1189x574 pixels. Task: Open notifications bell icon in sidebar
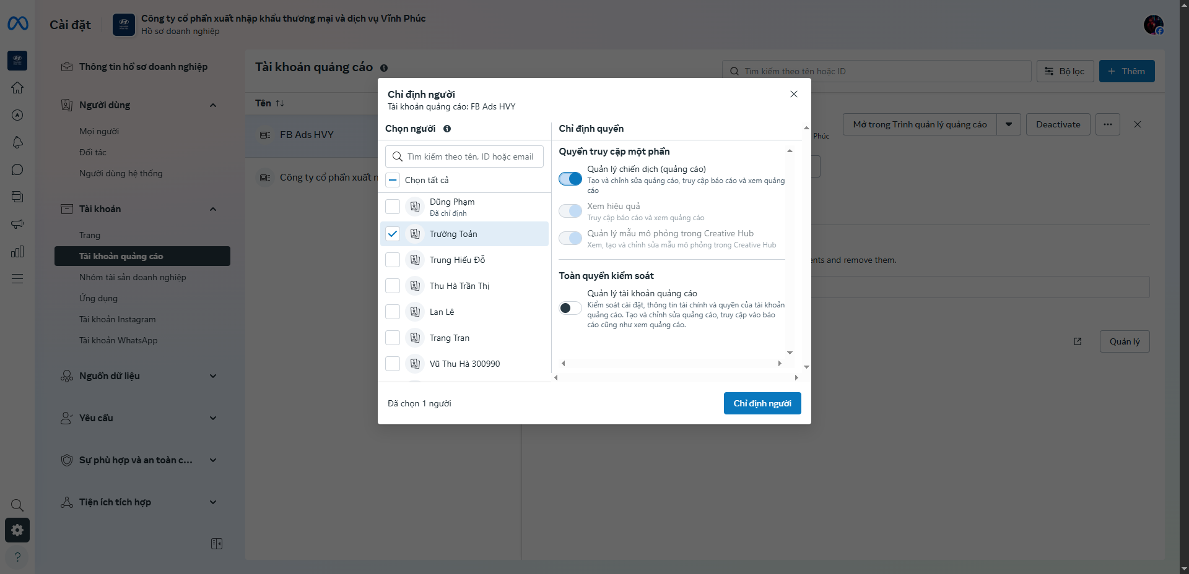tap(17, 142)
